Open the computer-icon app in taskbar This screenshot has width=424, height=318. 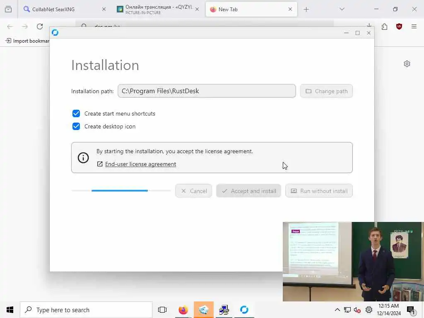pos(224,310)
